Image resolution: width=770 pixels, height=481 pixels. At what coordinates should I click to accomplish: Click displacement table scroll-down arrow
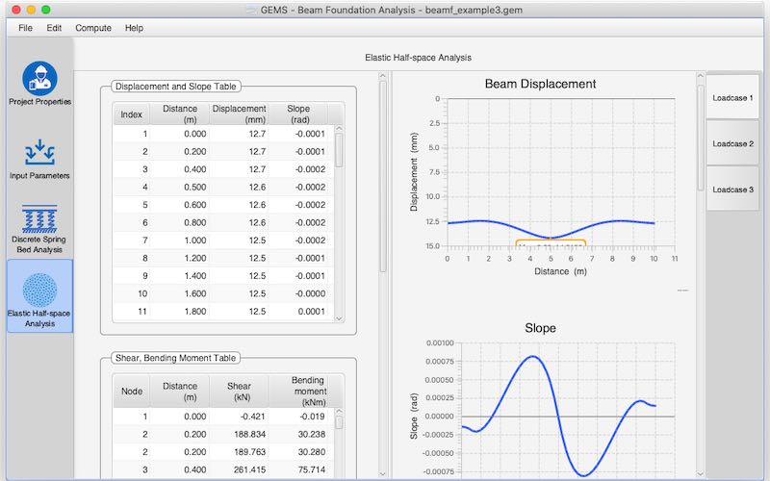click(x=339, y=318)
